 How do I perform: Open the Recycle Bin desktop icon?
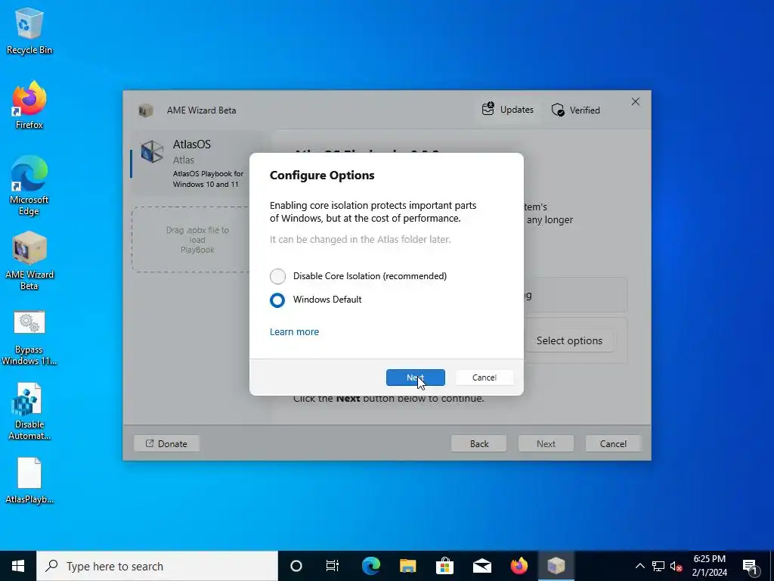29,31
